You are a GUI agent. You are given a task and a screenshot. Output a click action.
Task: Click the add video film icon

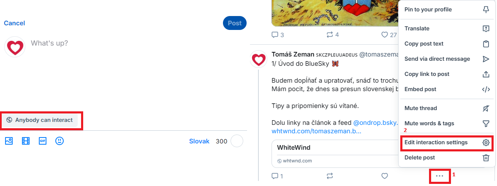point(26,141)
